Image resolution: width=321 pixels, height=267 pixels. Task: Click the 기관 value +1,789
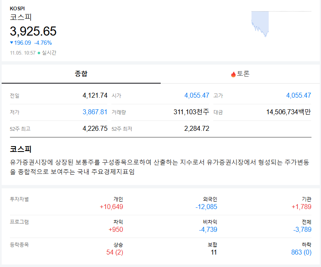click(302, 207)
